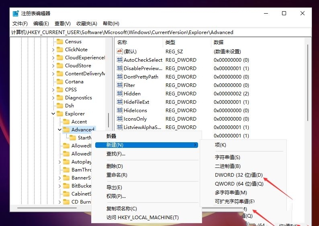
Task: Click the tree pane horizontal scrollbar
Action: click(47, 208)
